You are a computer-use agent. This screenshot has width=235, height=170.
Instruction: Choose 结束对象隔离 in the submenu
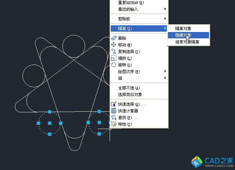coord(187,42)
